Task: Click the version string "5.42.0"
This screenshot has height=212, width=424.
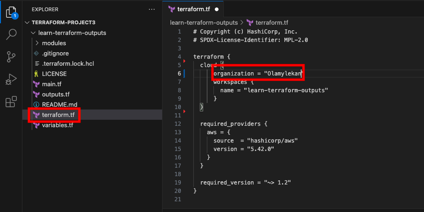Action: pos(261,149)
